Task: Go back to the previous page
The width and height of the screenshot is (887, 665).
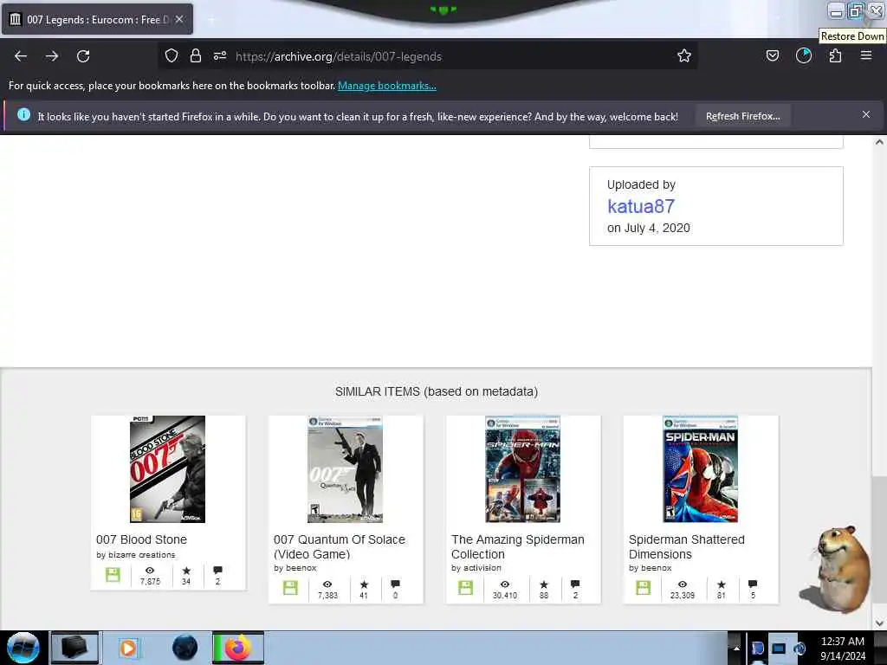Action: pyautogui.click(x=21, y=56)
